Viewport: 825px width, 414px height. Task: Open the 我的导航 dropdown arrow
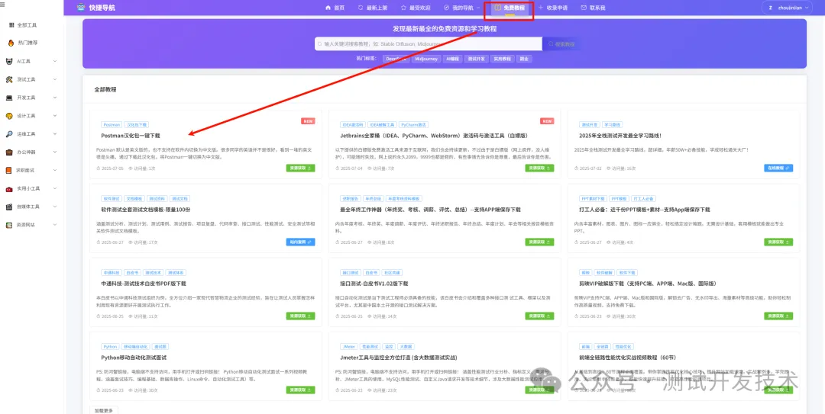point(477,8)
